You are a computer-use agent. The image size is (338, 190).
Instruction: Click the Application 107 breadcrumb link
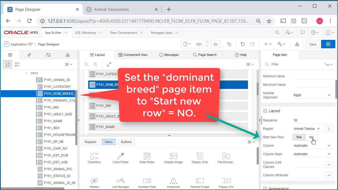coord(22,44)
